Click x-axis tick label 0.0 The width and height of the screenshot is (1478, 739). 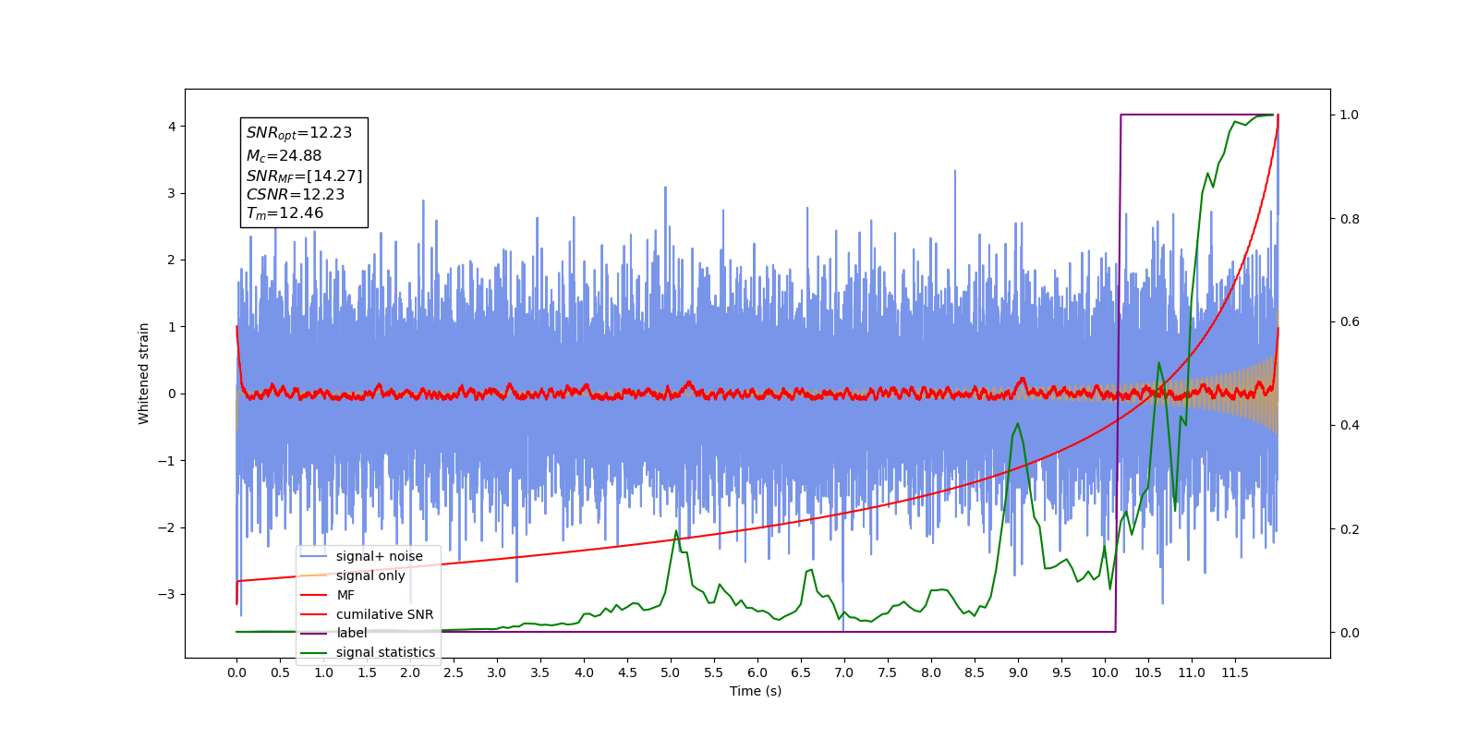236,672
